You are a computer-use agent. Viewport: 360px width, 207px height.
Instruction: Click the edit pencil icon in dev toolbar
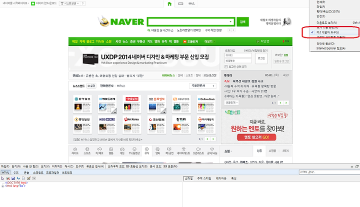(x=28, y=178)
